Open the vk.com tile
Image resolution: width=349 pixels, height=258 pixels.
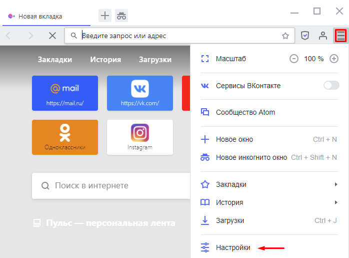tap(140, 93)
